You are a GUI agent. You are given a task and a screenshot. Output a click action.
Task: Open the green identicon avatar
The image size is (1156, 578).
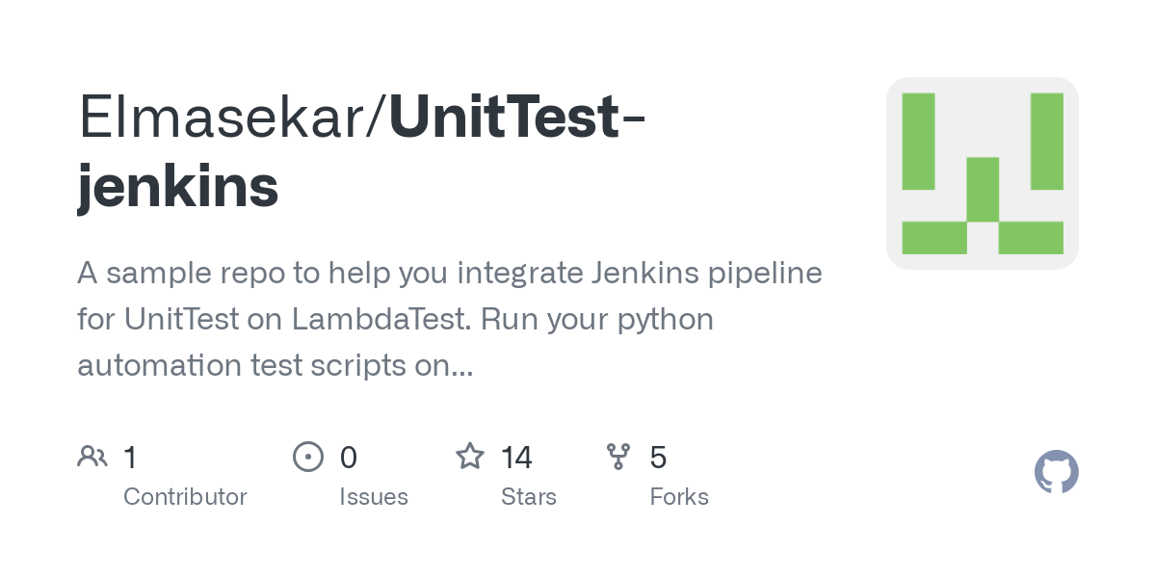pos(982,173)
